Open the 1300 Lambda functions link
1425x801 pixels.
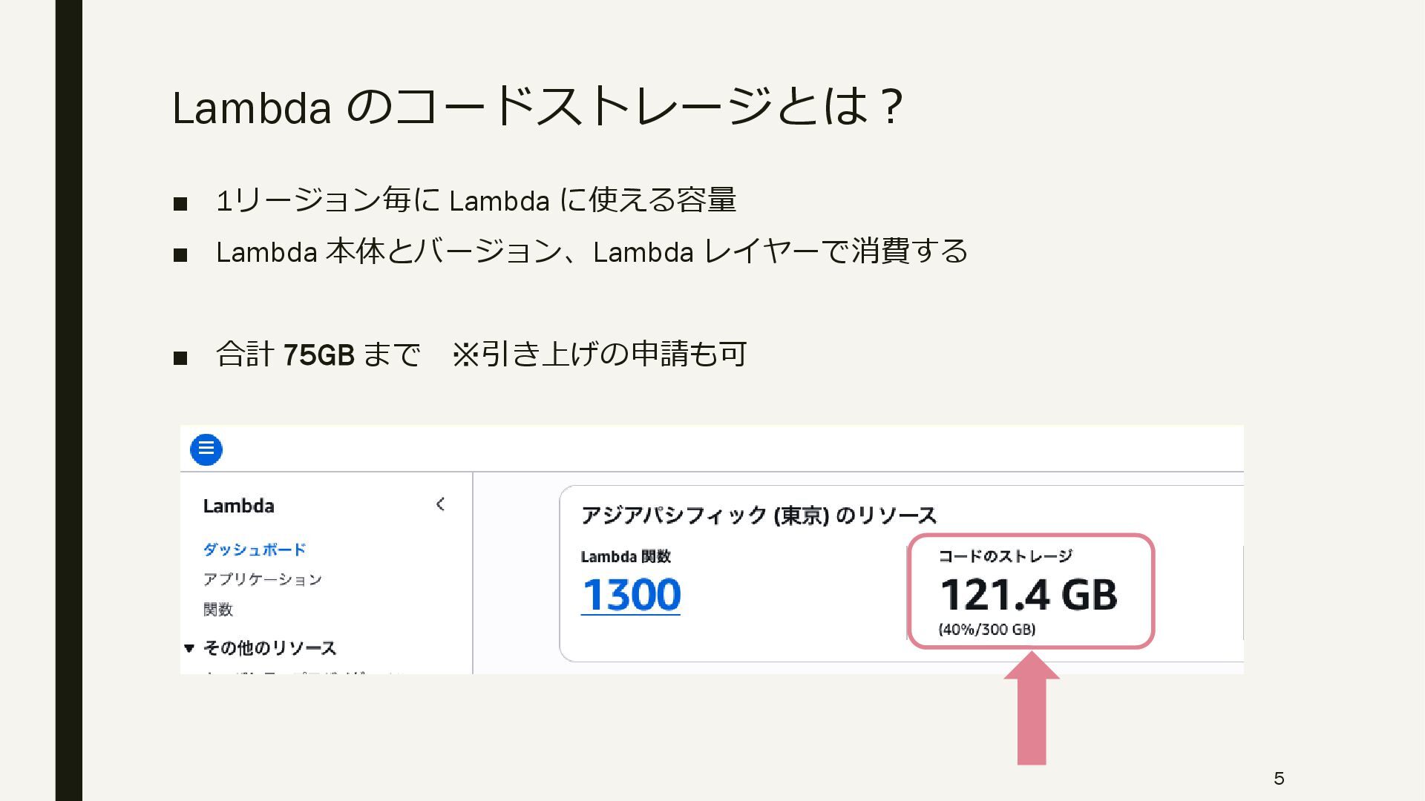click(x=630, y=595)
